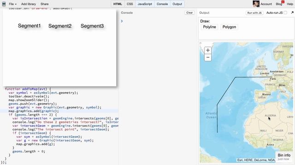
Task: Click the Segment1 label
Action: tap(29, 26)
